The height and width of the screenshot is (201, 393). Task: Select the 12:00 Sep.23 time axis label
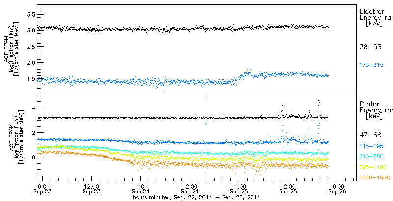coord(92,189)
